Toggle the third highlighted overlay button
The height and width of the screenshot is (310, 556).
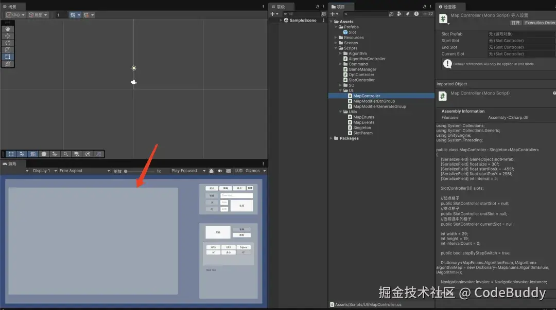[x=33, y=154]
